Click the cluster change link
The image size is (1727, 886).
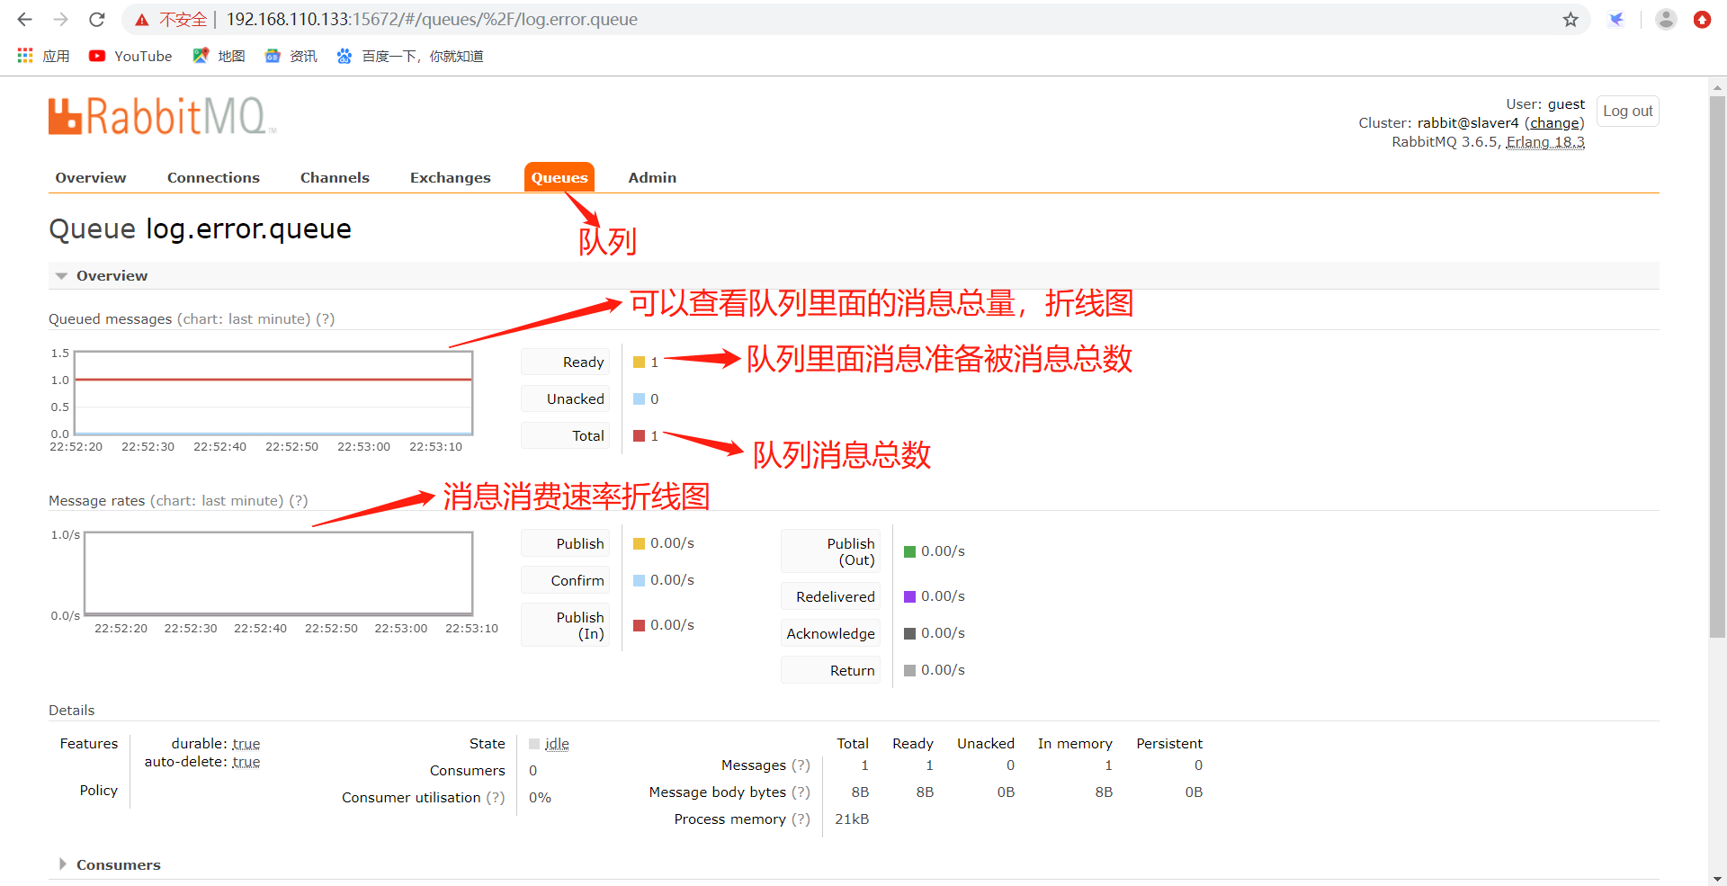(1554, 122)
